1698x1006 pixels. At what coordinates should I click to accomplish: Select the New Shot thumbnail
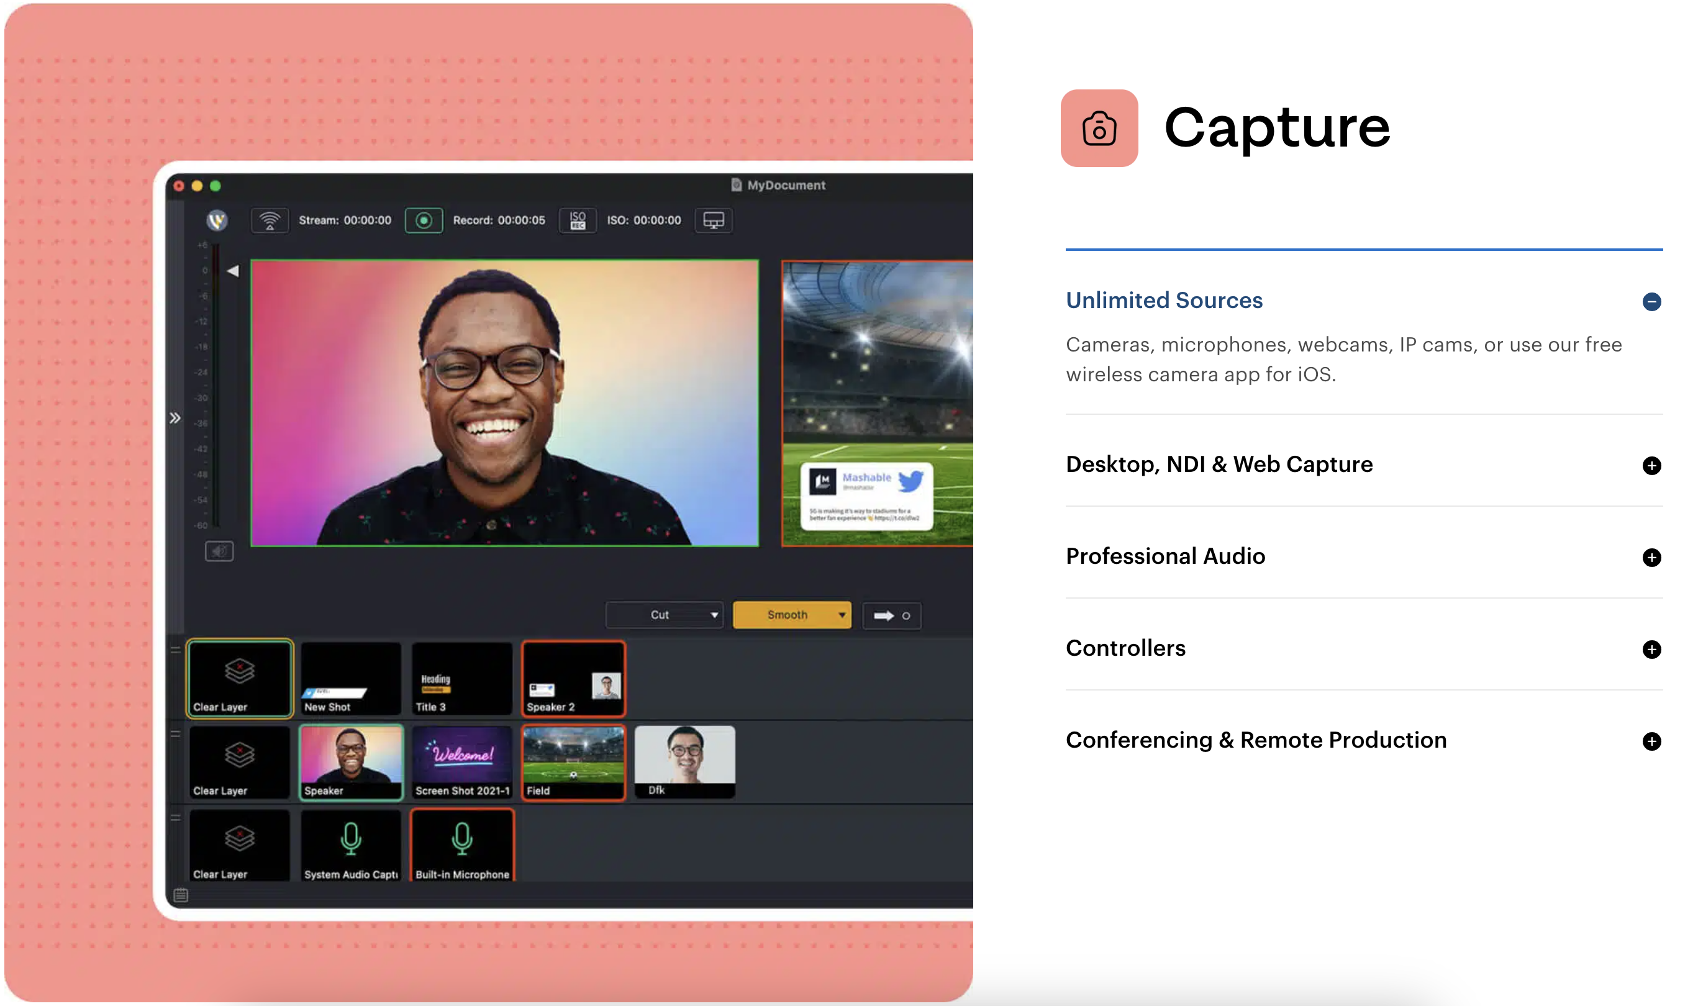pyautogui.click(x=350, y=678)
